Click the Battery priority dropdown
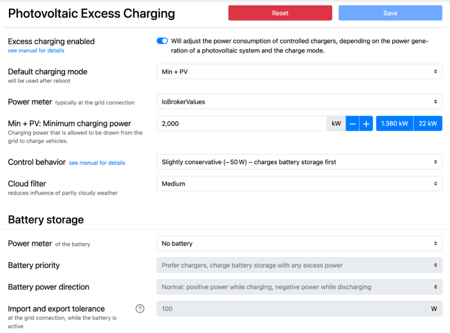 pos(299,266)
